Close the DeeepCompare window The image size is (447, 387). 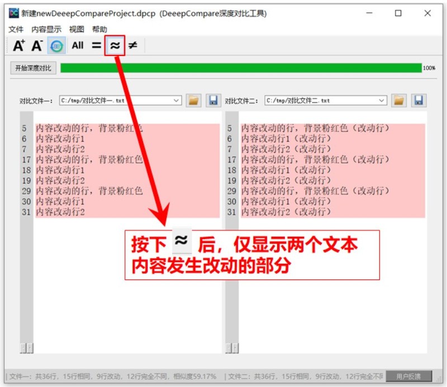point(427,13)
